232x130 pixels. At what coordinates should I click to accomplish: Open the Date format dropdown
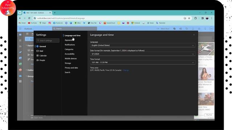pos(142,54)
